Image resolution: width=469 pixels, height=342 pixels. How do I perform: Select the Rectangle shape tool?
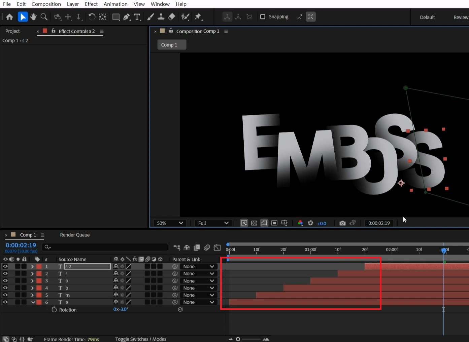pos(116,17)
